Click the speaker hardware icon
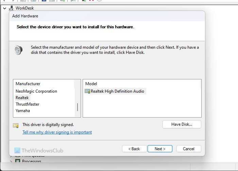Screen dimensions: 238x171 point(18,50)
